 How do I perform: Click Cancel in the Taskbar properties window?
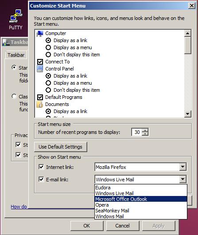pyautogui.click(x=123, y=226)
